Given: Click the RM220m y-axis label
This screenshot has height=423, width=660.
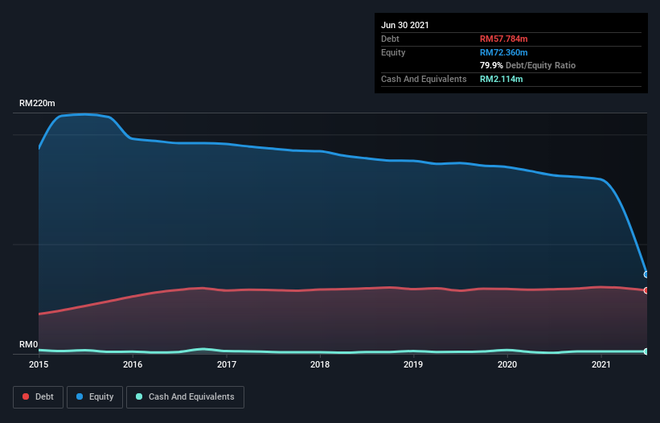Looking at the screenshot, I should click(37, 103).
